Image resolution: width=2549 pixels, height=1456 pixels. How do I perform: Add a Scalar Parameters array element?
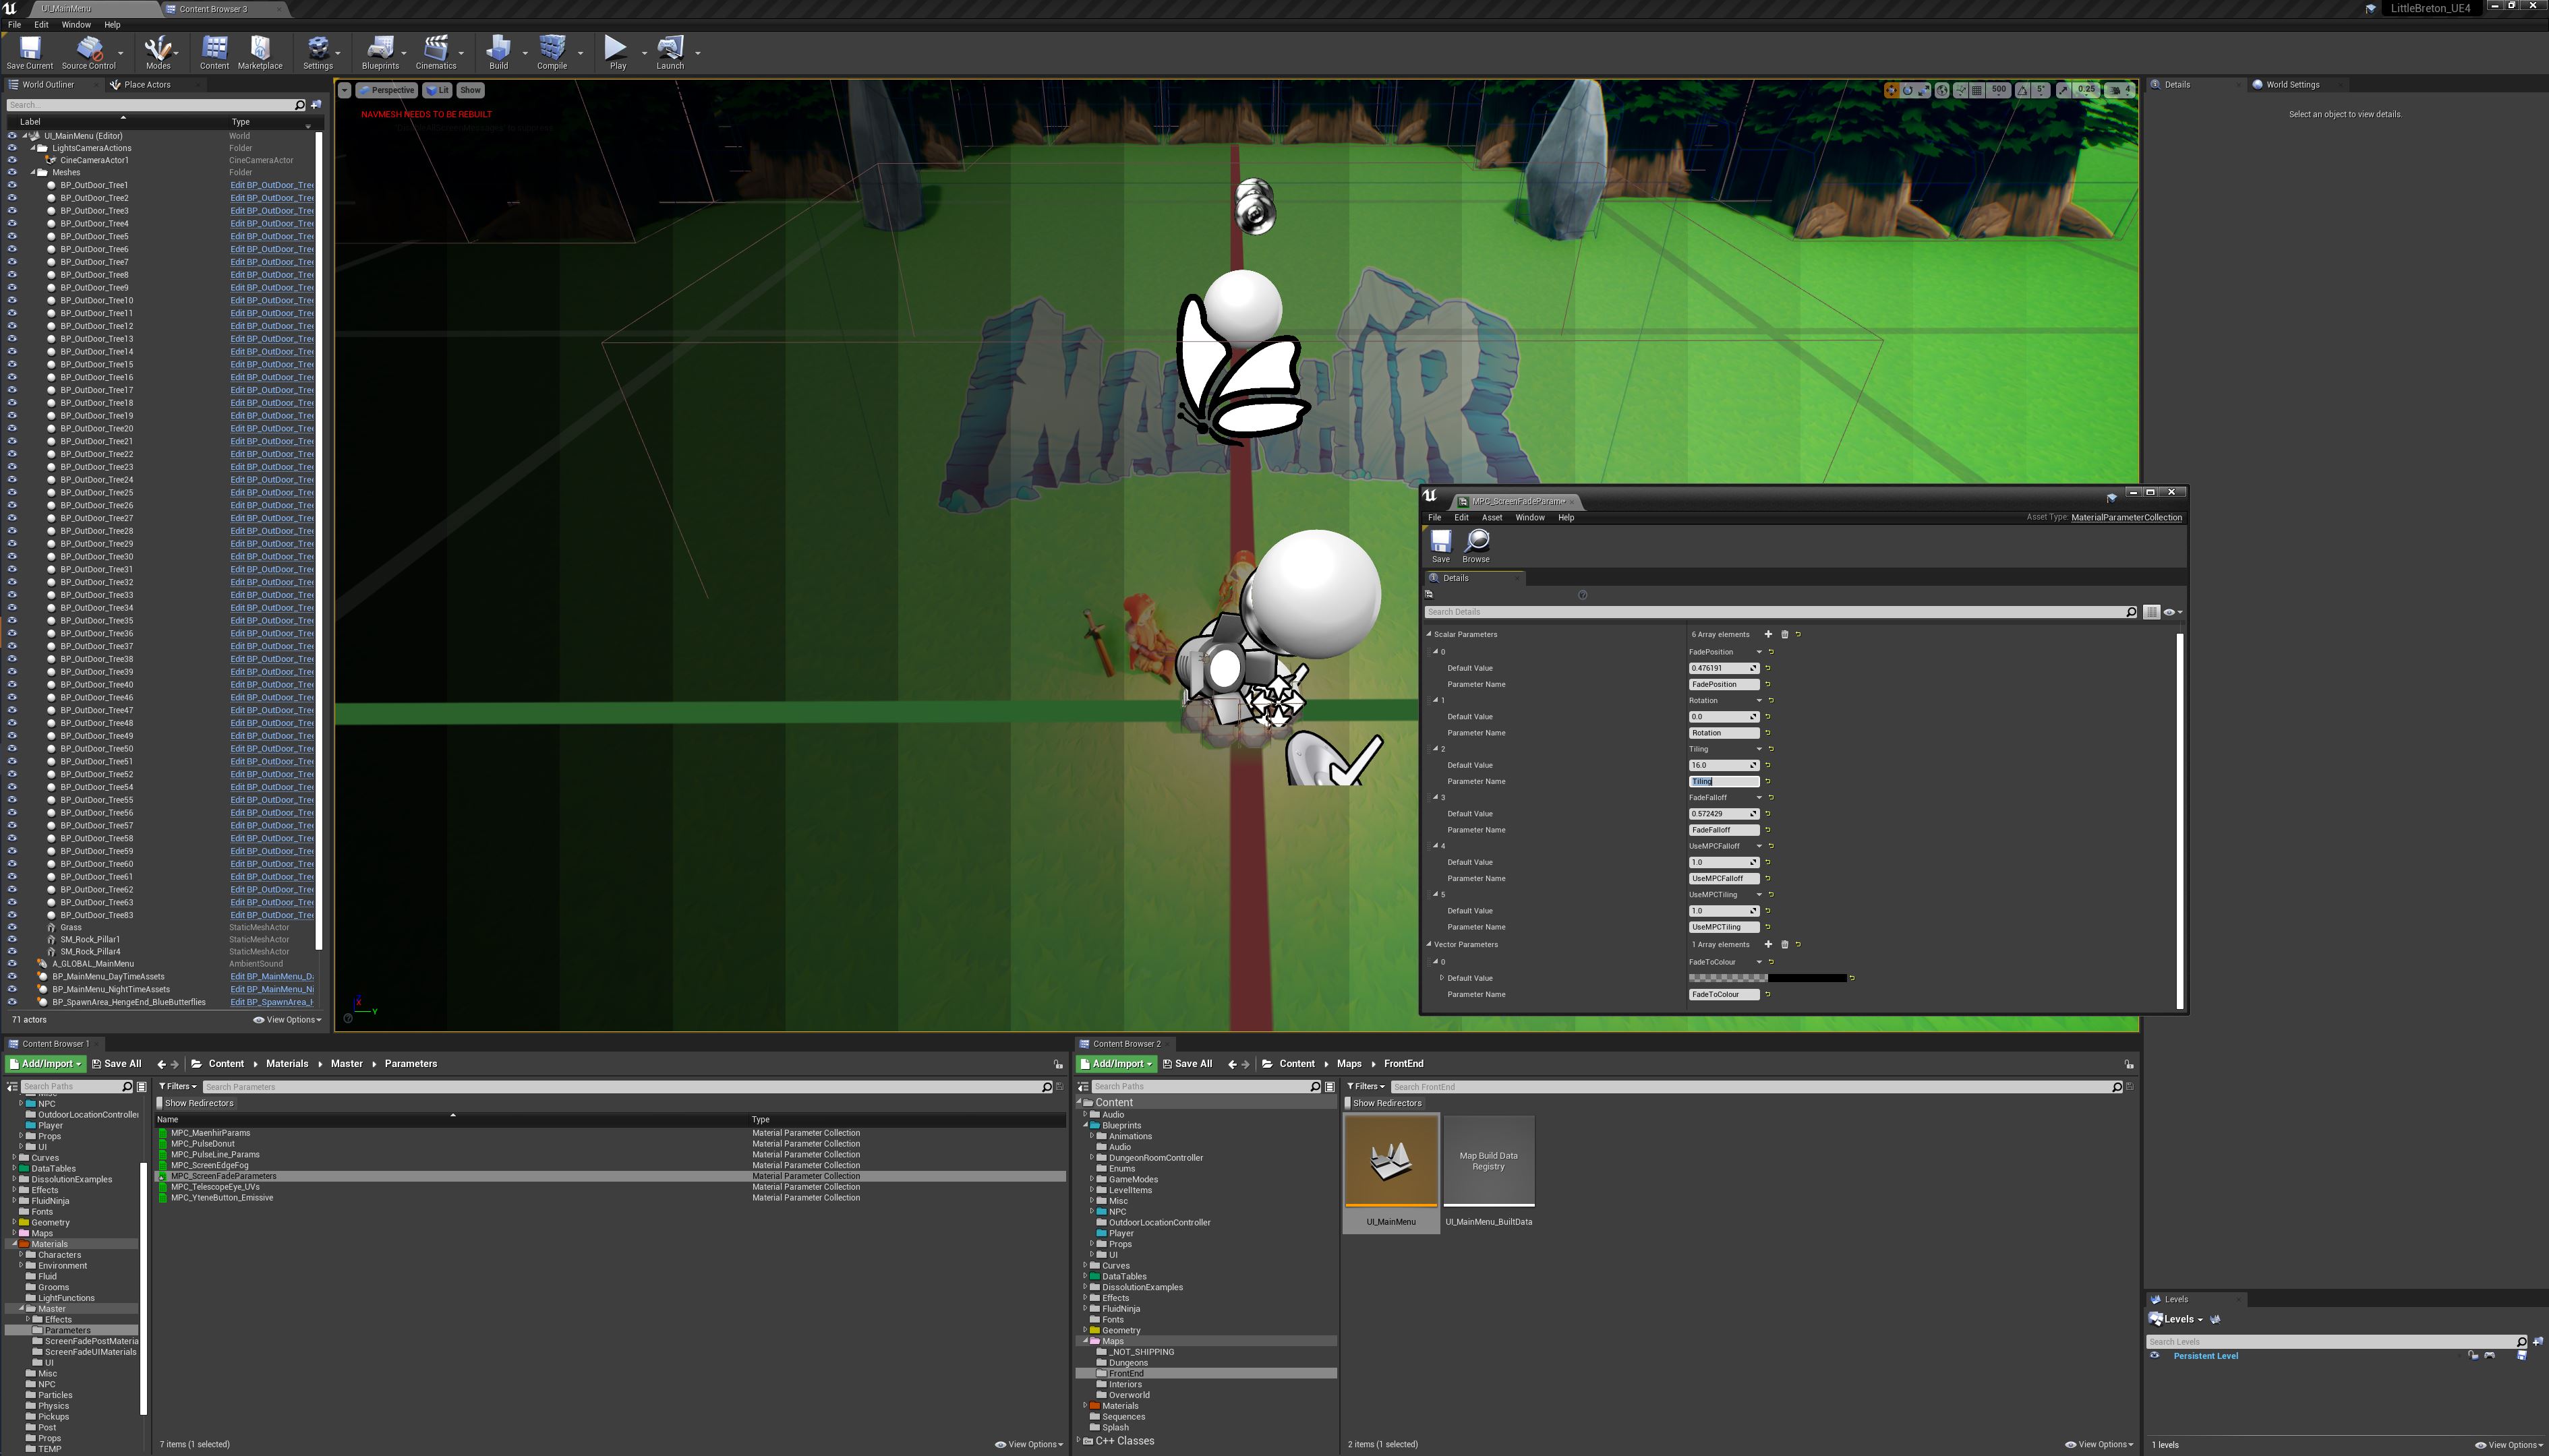1767,634
